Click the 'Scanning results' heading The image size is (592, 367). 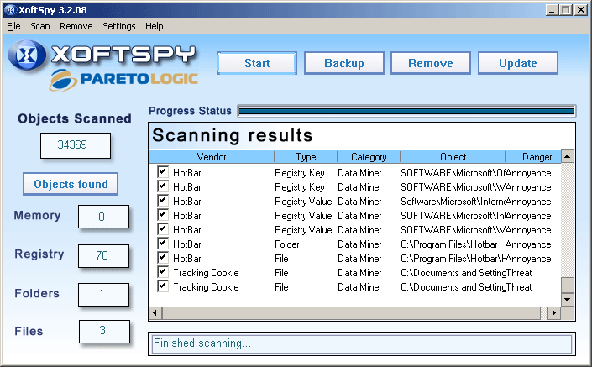pyautogui.click(x=233, y=135)
